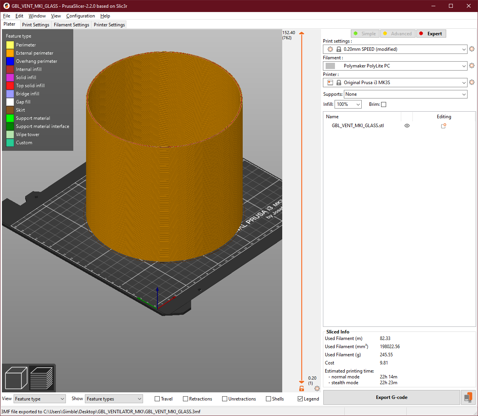Open the Printer Settings tab
The height and width of the screenshot is (416, 478).
[109, 25]
